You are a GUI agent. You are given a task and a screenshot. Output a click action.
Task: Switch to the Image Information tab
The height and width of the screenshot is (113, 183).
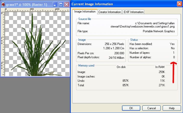coord(85,11)
